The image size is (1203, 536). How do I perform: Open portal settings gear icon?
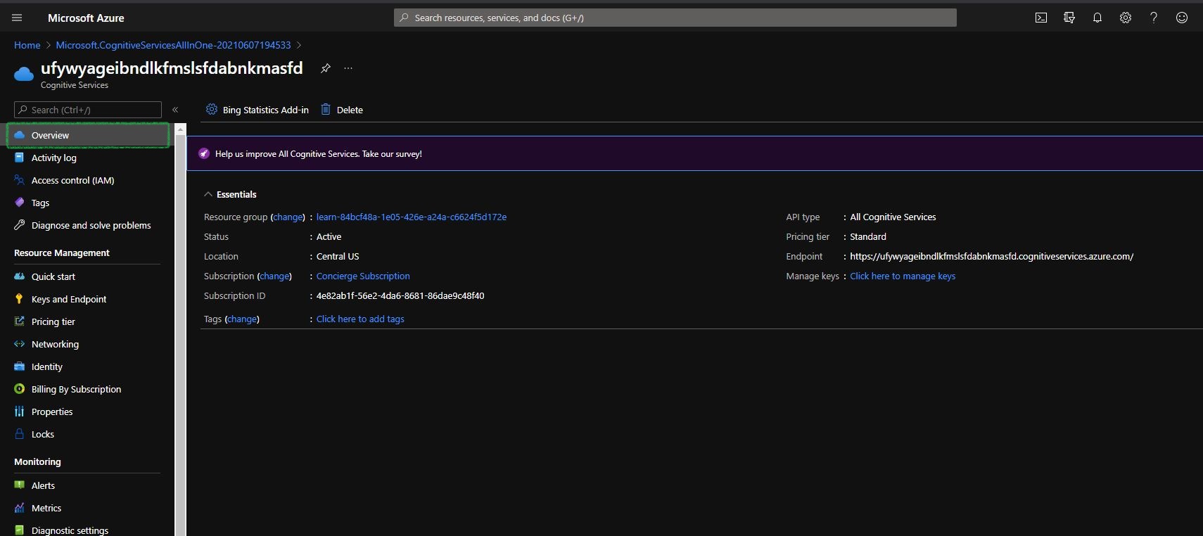[1126, 18]
